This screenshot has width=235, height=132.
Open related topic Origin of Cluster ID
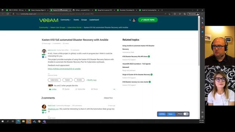(x=136, y=74)
